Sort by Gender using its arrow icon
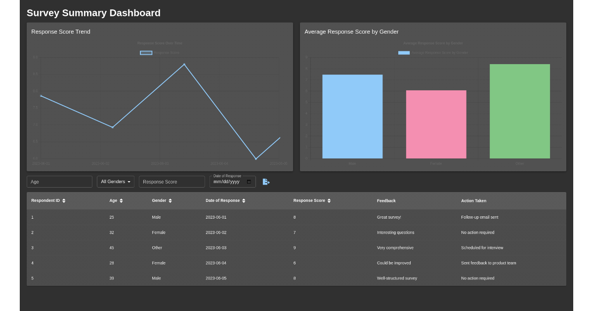593x311 pixels. [x=170, y=201]
